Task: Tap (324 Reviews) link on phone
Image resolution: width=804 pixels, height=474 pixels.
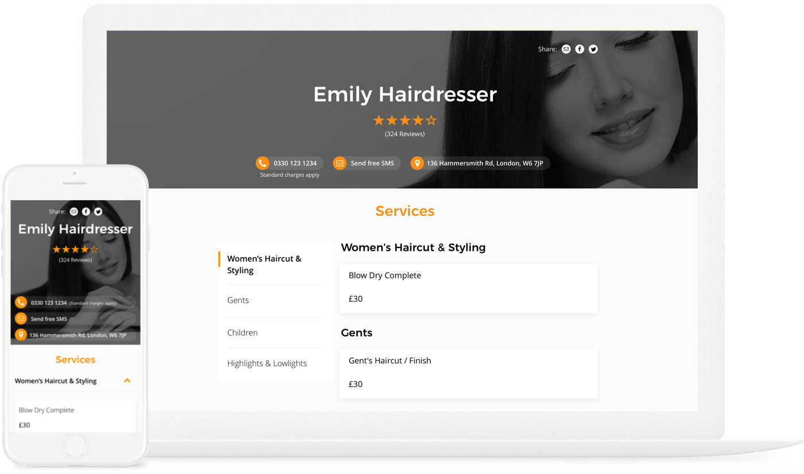Action: click(x=75, y=260)
